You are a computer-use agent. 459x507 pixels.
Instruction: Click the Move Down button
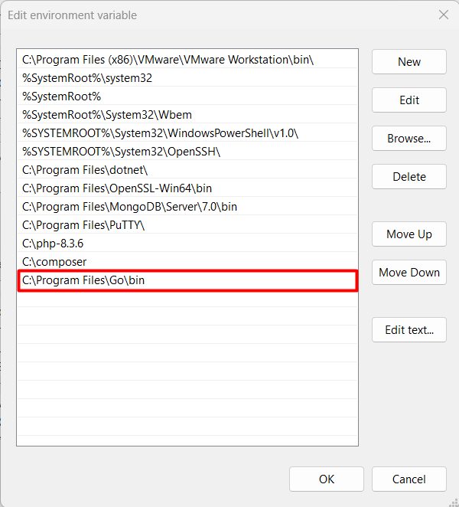click(x=409, y=272)
